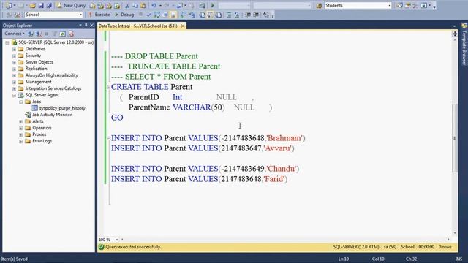Collapse the SQL Server Agent node
This screenshot has height=263, width=468.
(14, 96)
